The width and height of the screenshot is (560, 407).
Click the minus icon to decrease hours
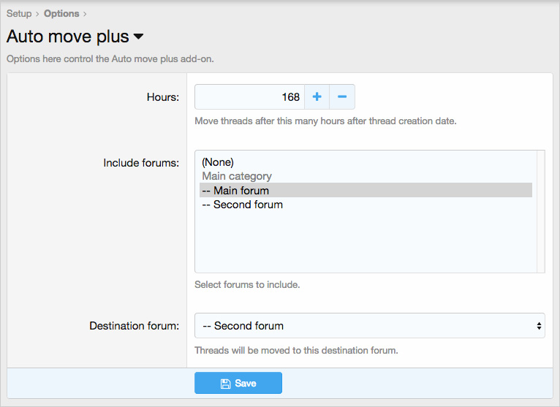[341, 96]
